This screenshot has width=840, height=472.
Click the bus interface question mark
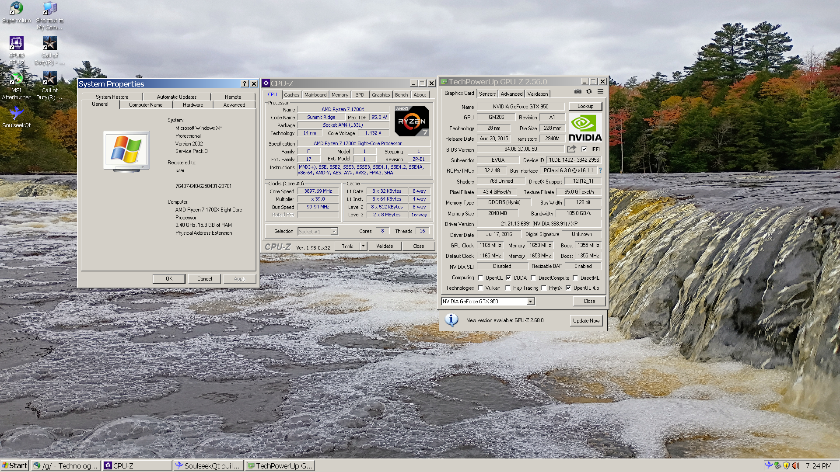pos(600,170)
